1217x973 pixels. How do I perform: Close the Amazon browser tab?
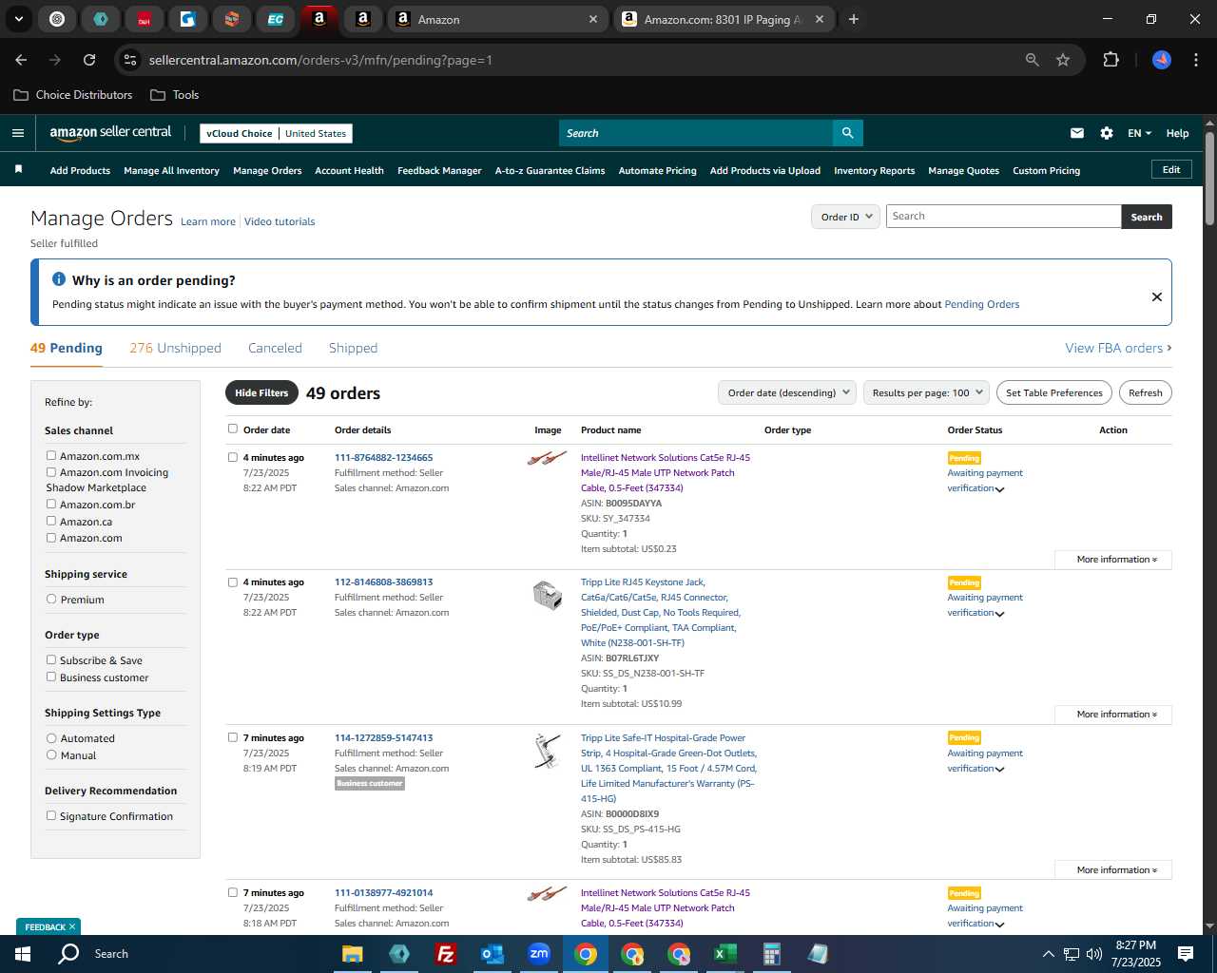point(593,19)
